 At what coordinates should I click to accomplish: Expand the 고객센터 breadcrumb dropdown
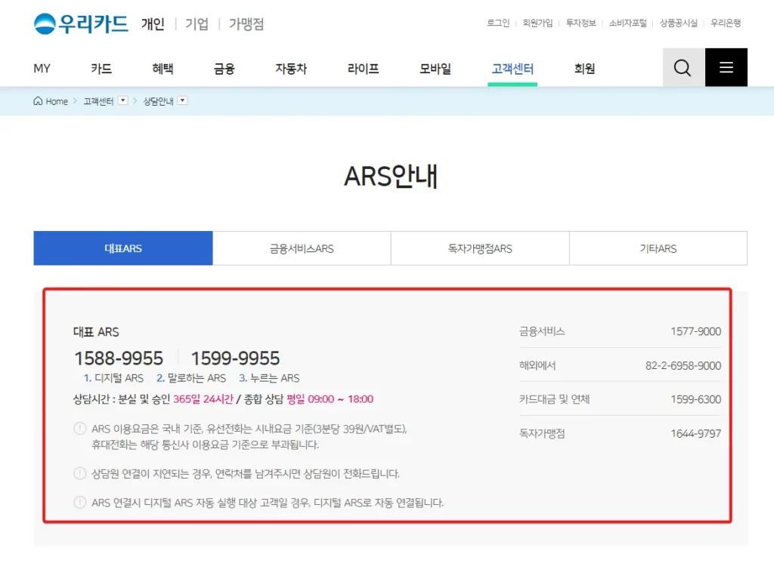pyautogui.click(x=123, y=101)
